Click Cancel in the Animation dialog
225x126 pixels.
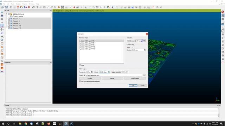tap(142, 85)
